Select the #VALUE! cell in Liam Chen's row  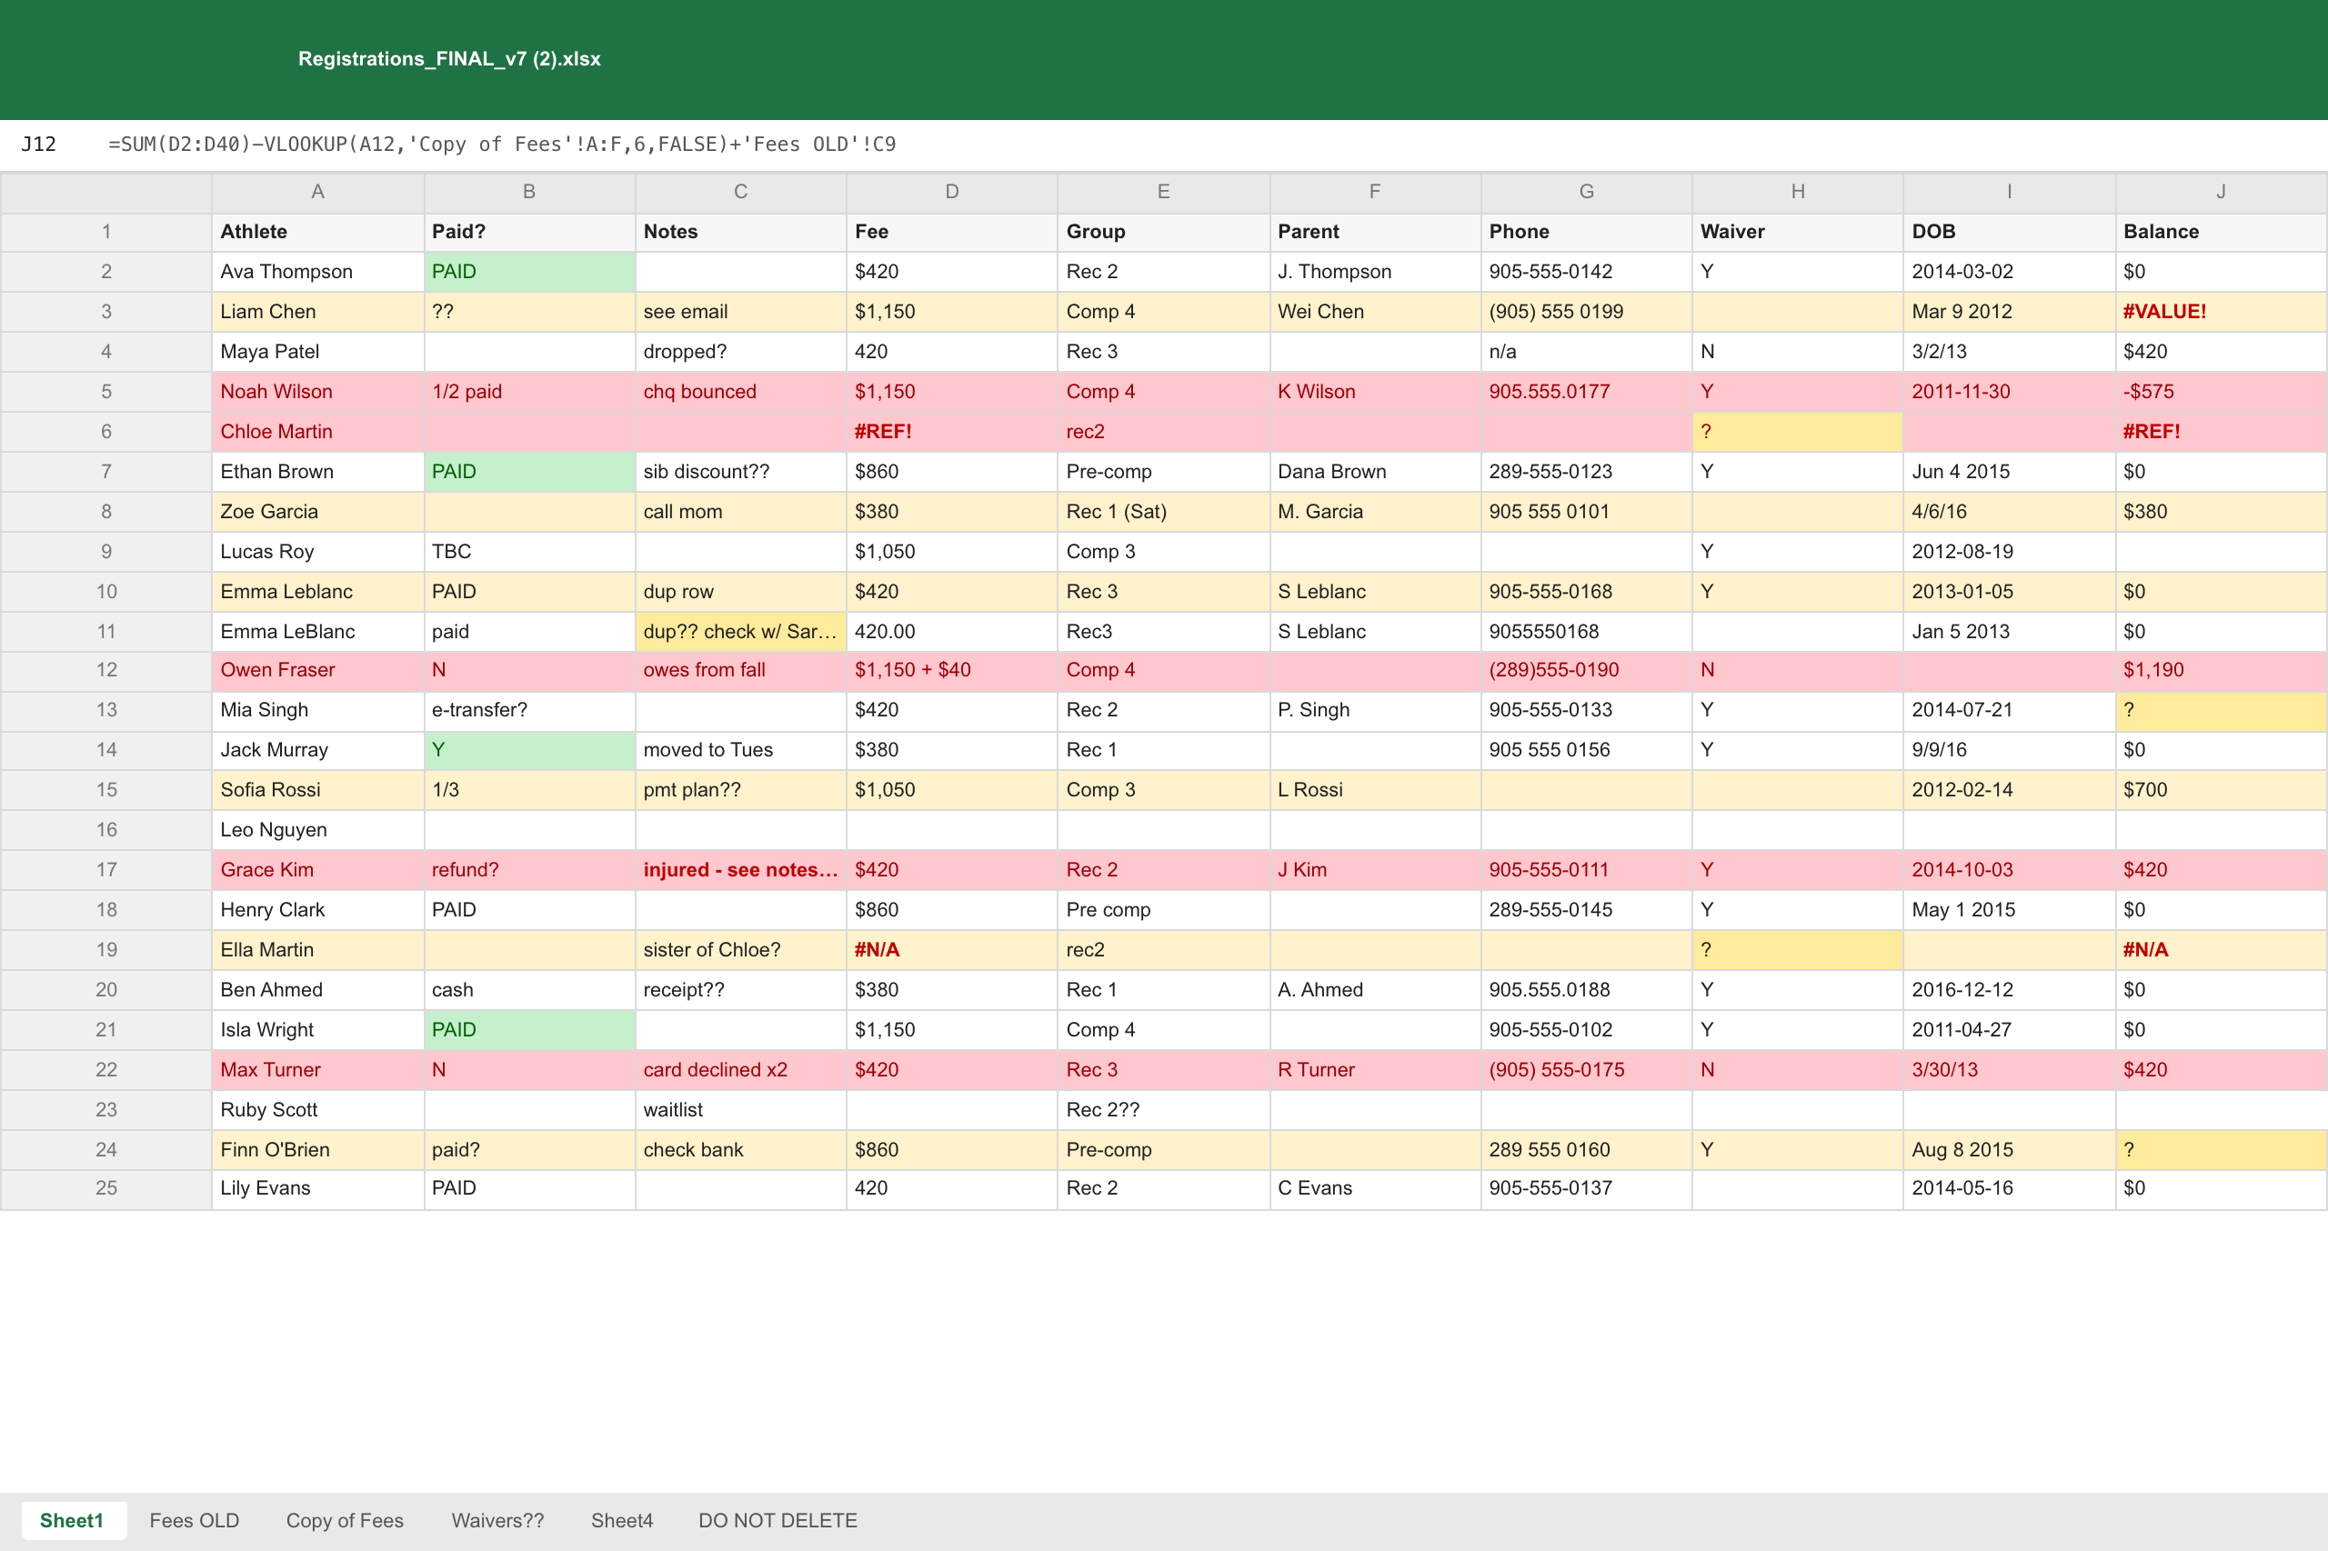[x=2221, y=312]
